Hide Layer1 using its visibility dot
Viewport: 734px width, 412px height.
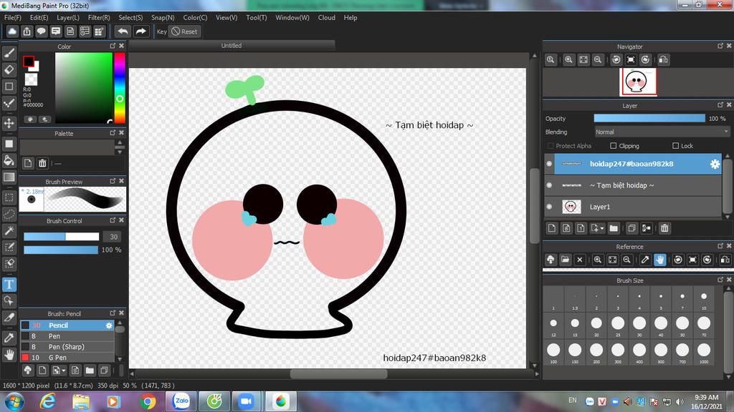(x=549, y=207)
